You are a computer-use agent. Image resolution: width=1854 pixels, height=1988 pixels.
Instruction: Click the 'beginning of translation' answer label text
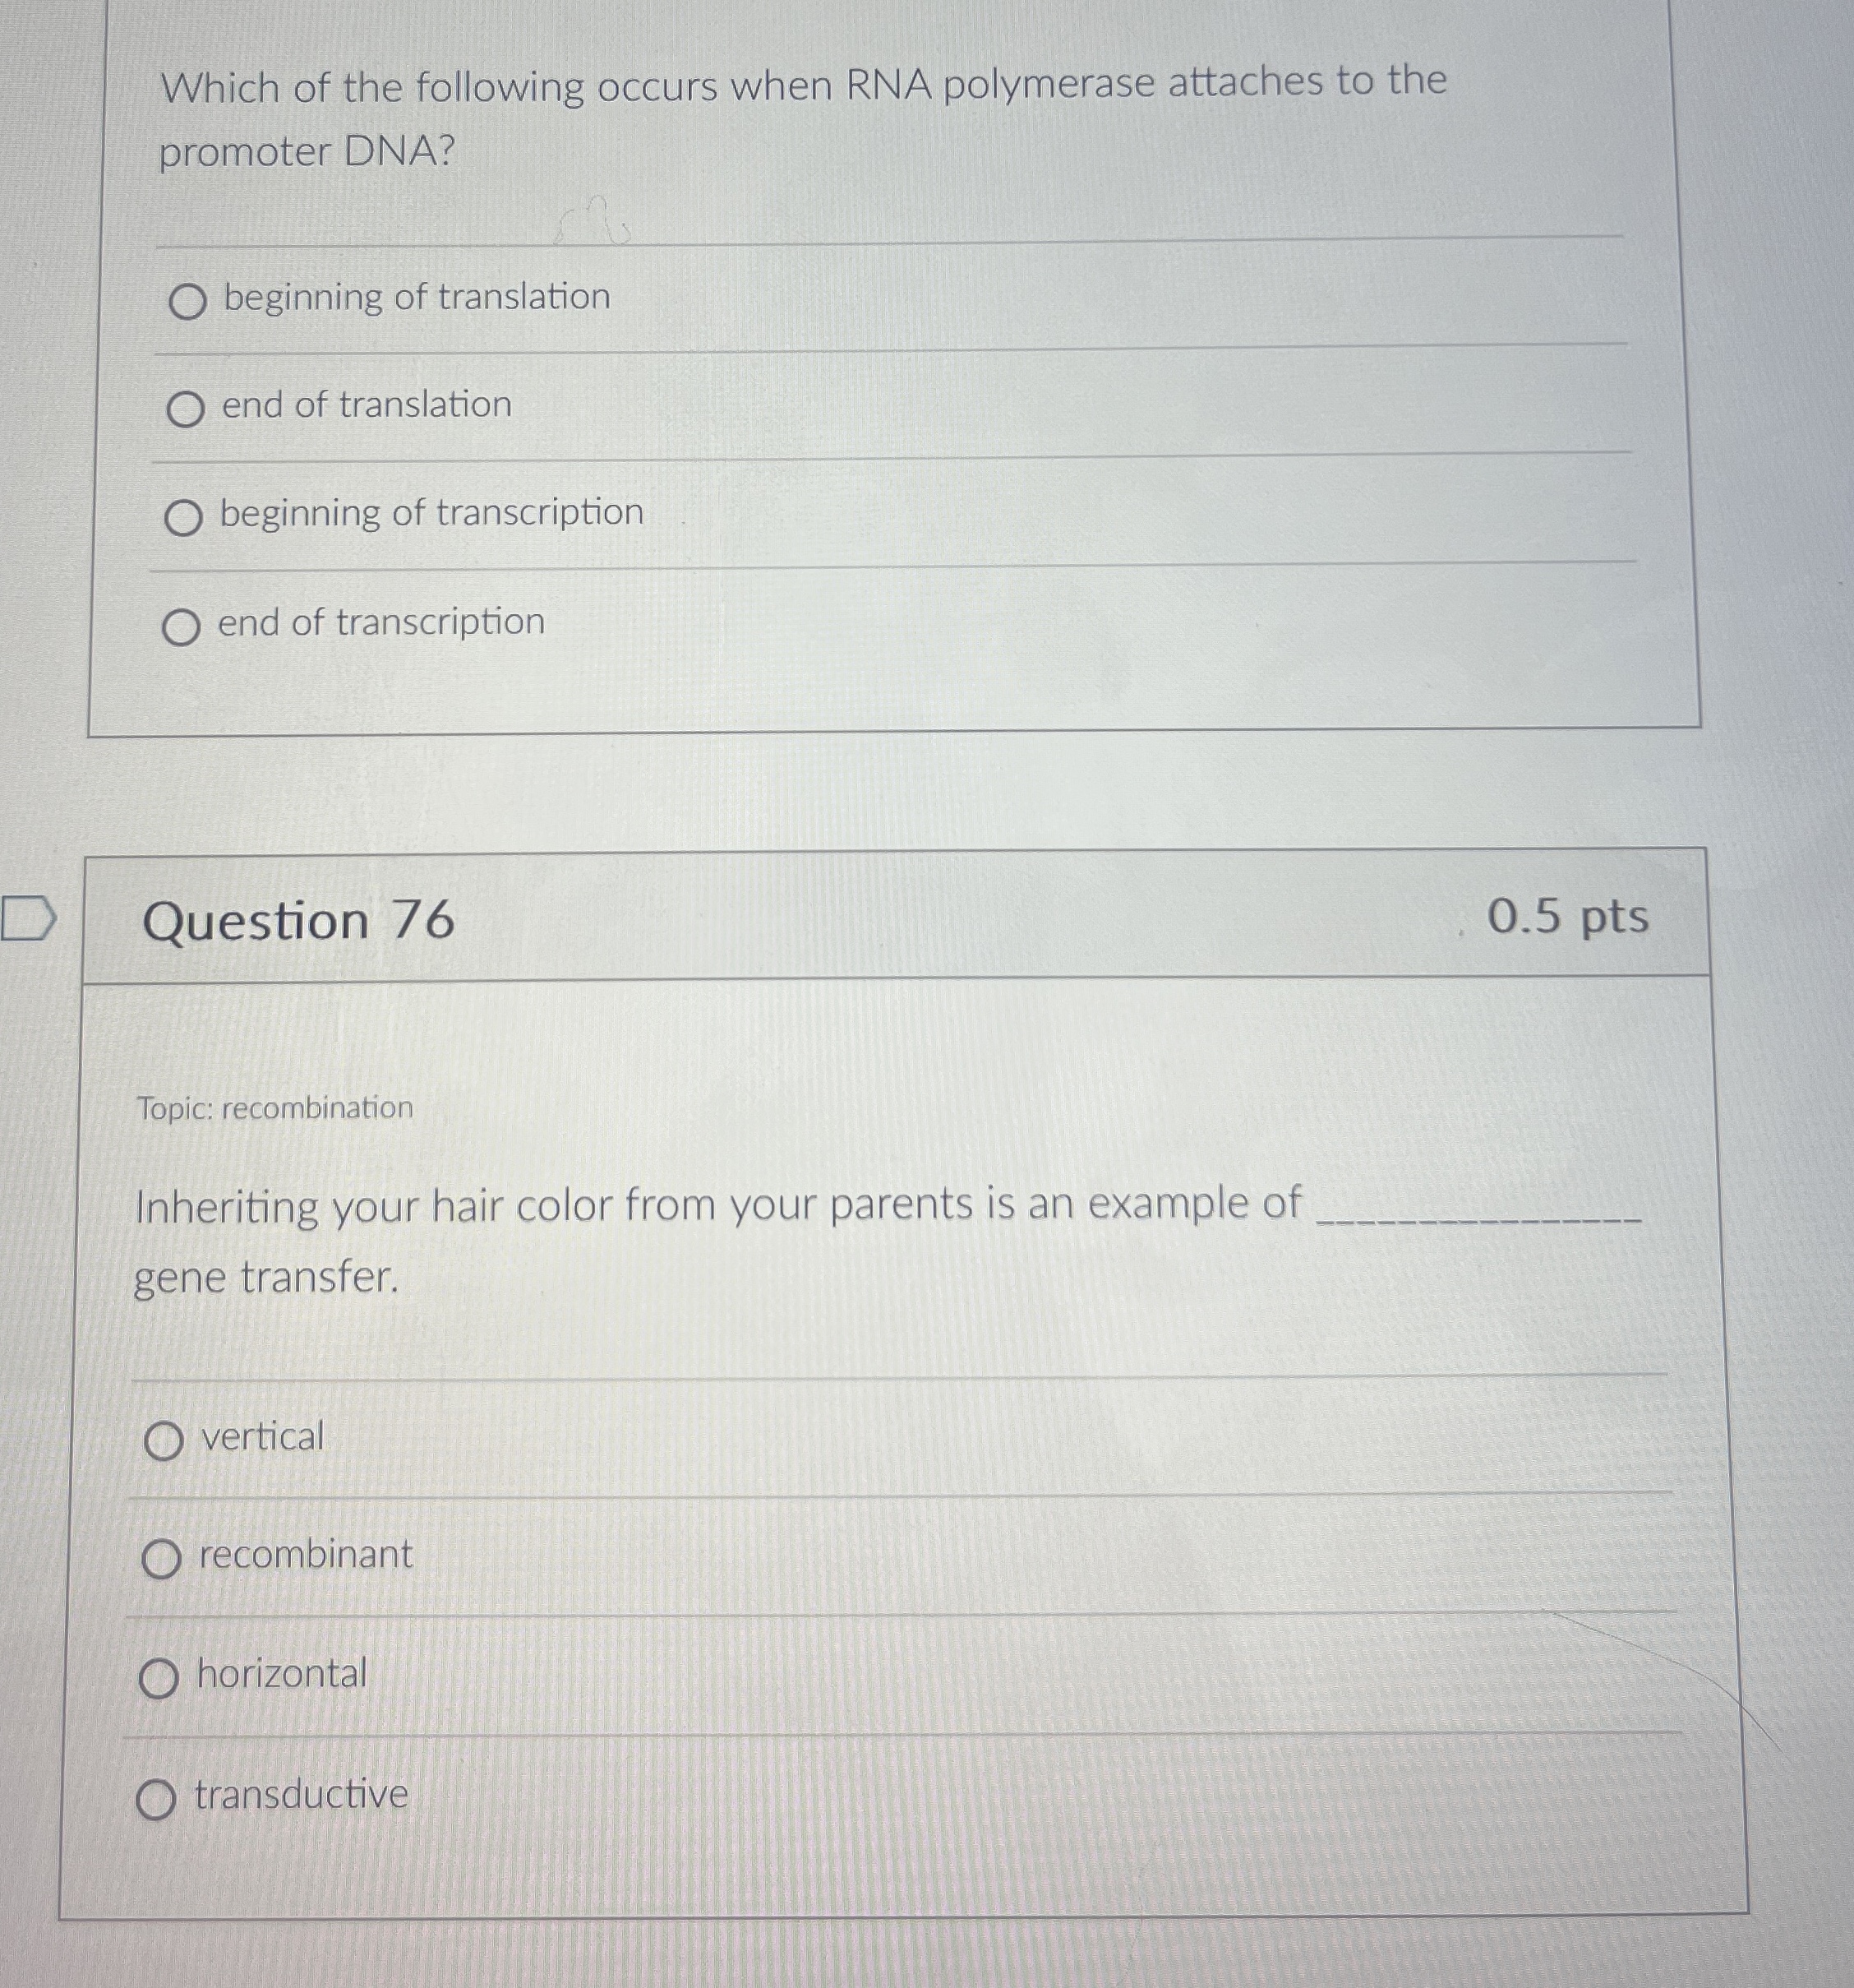tap(415, 297)
